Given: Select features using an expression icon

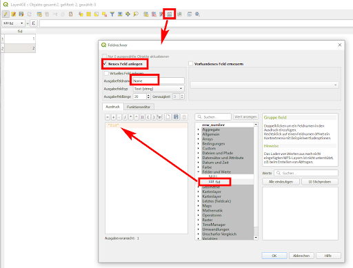Looking at the screenshot, I should point(81,14).
